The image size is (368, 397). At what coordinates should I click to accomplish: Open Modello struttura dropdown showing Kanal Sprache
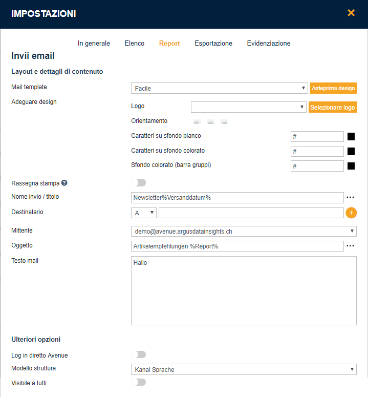[244, 369]
